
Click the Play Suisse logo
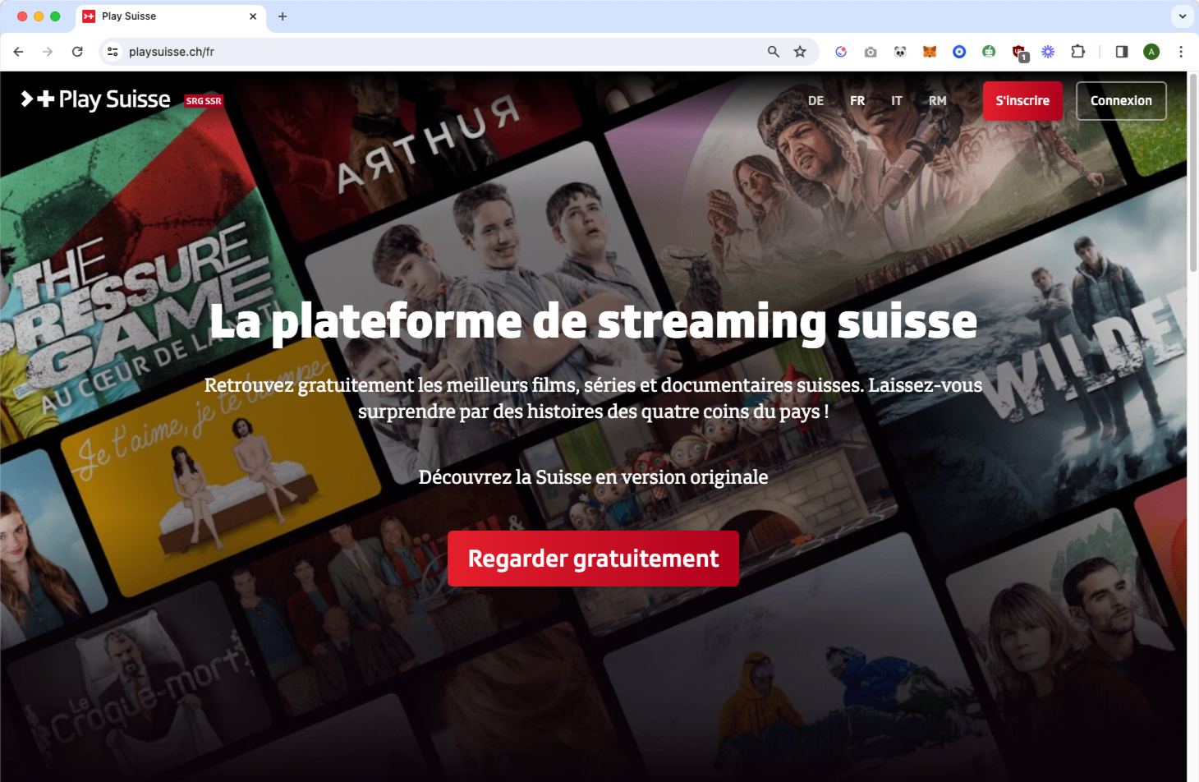(x=96, y=100)
